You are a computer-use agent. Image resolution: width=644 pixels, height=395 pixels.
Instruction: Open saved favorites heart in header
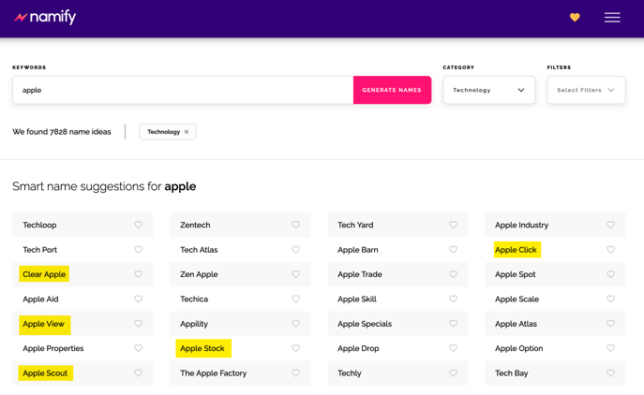(x=575, y=17)
